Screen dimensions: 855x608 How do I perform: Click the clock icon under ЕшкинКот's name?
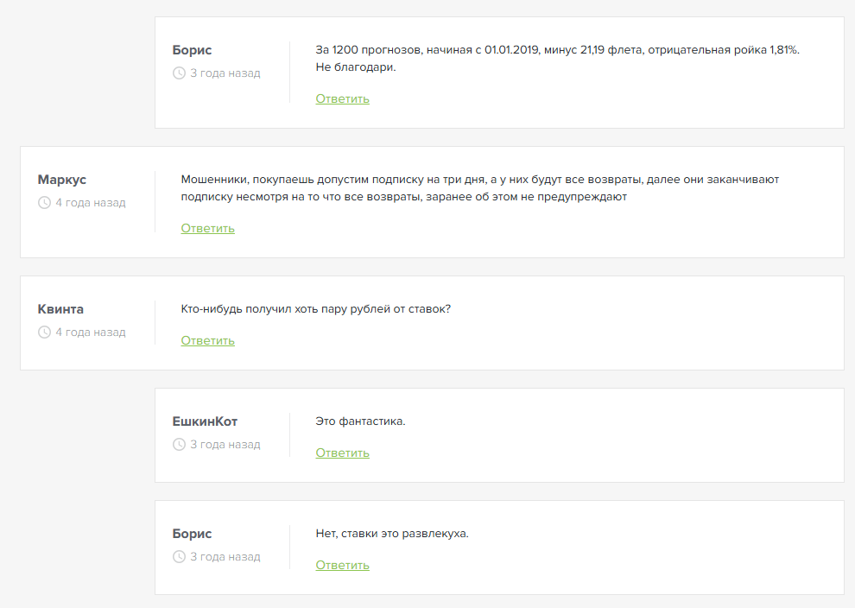pos(180,445)
